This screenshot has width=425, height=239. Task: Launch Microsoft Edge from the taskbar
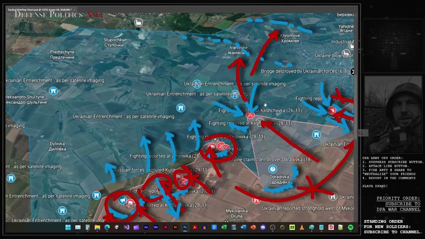(x=107, y=227)
